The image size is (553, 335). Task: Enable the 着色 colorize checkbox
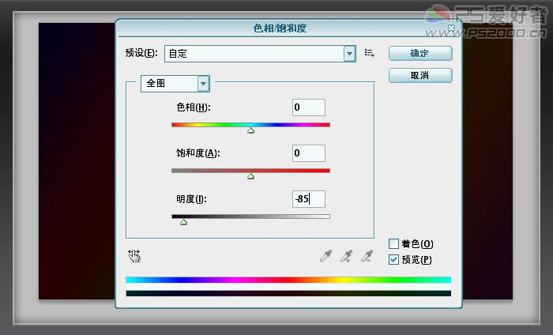tap(394, 244)
